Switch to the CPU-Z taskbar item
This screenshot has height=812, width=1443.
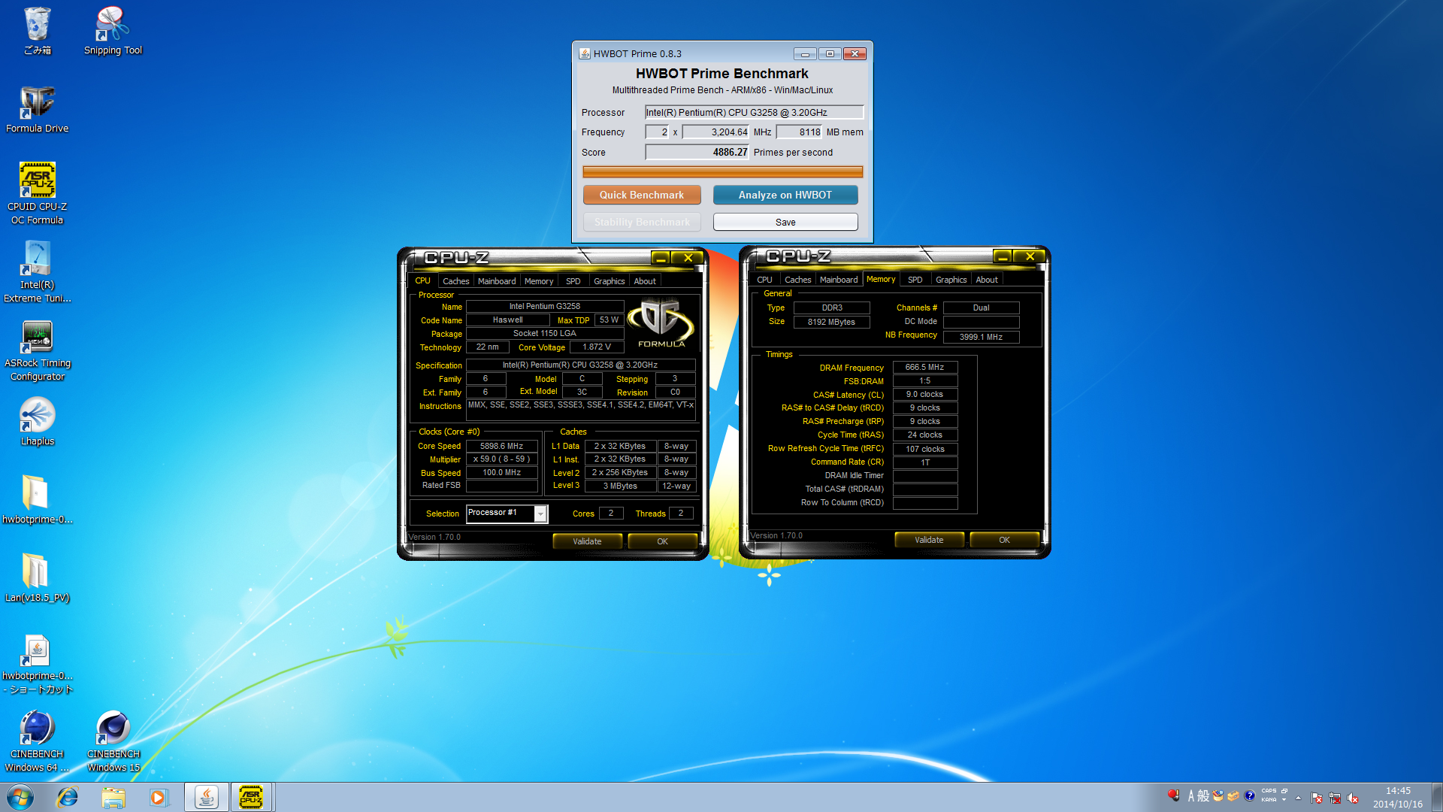click(x=251, y=797)
